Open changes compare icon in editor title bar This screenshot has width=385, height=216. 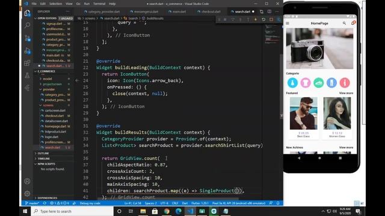point(262,11)
